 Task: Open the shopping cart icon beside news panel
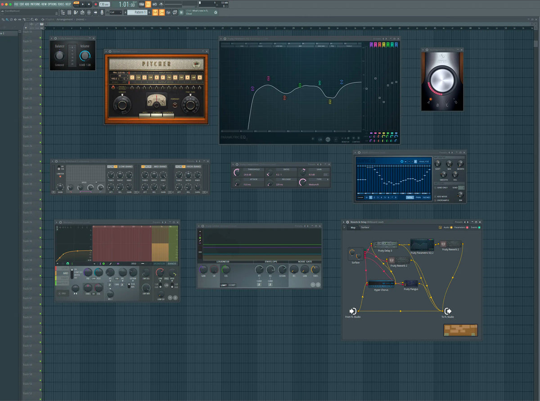[x=181, y=12]
